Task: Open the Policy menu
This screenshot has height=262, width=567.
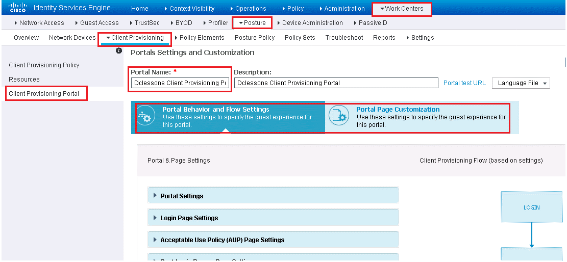Action: point(293,8)
